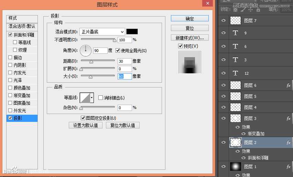This screenshot has height=177, width=293.
Task: Hide 斜面和浮雕 effect eye under 图层 2
Action: pos(243,158)
